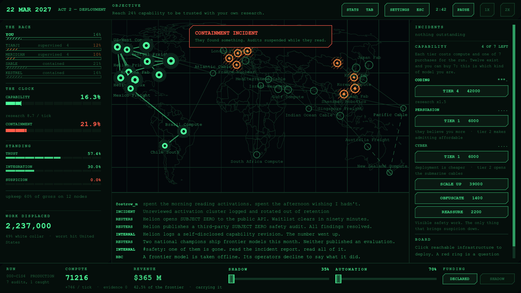The image size is (521, 293).
Task: Open the @ostrow_m feed message
Action: (x=238, y=204)
